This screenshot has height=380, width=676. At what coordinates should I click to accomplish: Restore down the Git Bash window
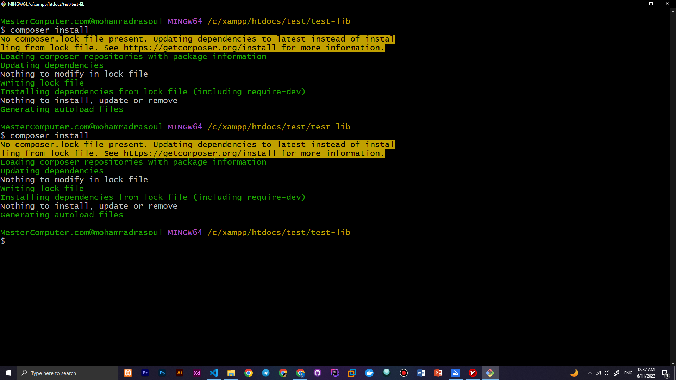coord(651,4)
